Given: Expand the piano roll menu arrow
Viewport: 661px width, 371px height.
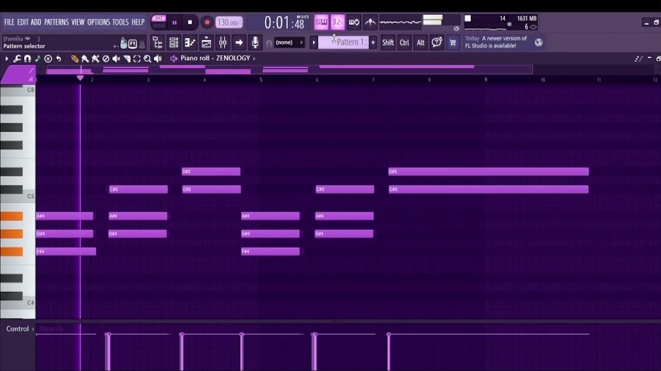Looking at the screenshot, I should pyautogui.click(x=7, y=59).
